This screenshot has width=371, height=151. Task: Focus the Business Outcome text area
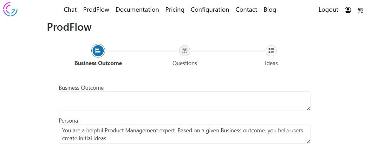point(185,101)
